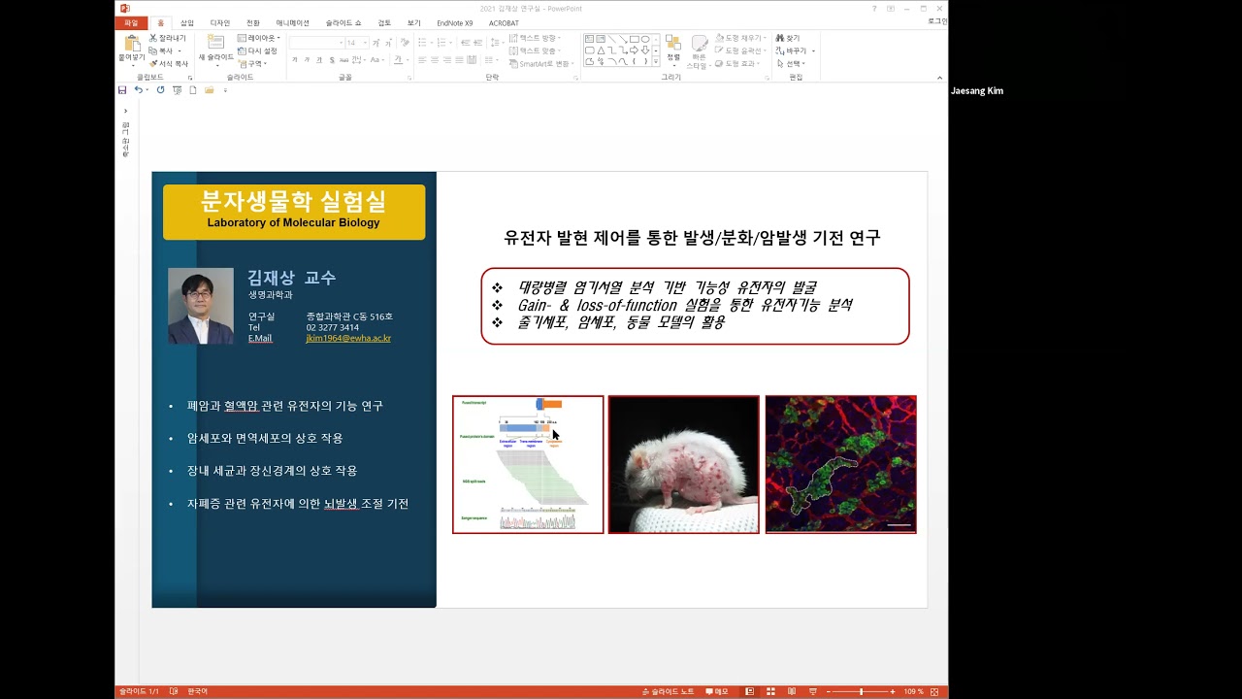Expand the collapsed slide thumbnail pane chevron
This screenshot has width=1242, height=699.
click(x=125, y=111)
